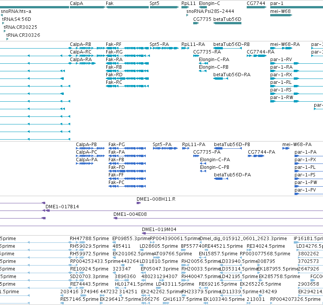Click CG7744-PA protein label
This screenshot has width=323, height=305.
point(262,152)
